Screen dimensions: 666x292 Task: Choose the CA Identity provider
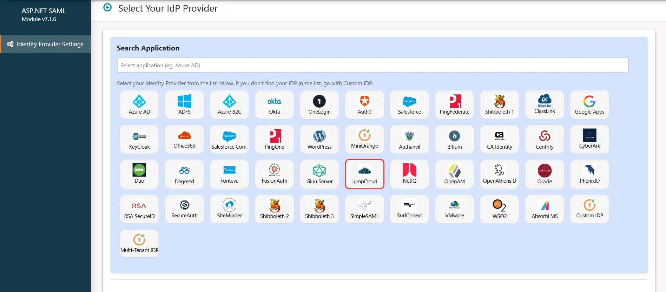tap(500, 139)
